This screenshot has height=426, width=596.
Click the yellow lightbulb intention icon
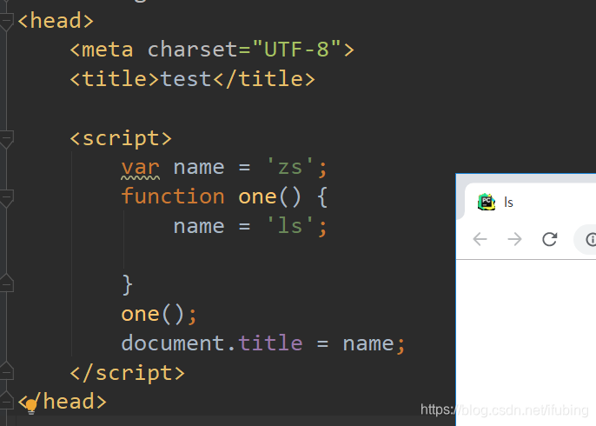[x=31, y=406]
